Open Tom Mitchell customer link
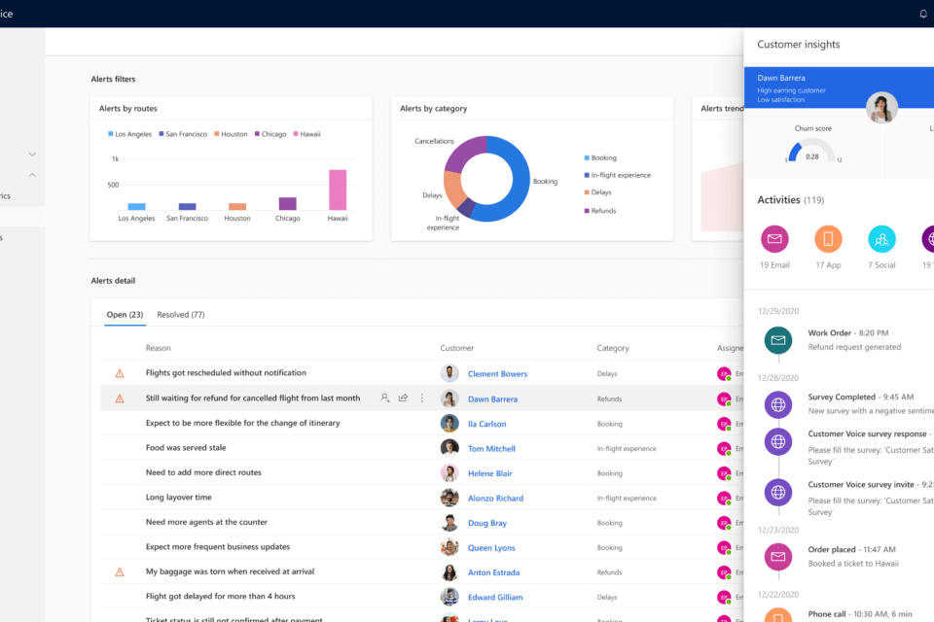Viewport: 934px width, 622px height. [491, 449]
